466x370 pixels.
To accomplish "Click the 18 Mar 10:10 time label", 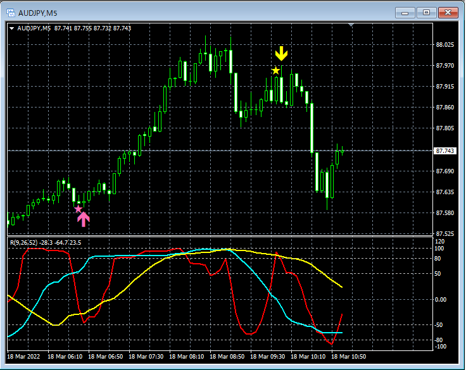I will point(308,356).
